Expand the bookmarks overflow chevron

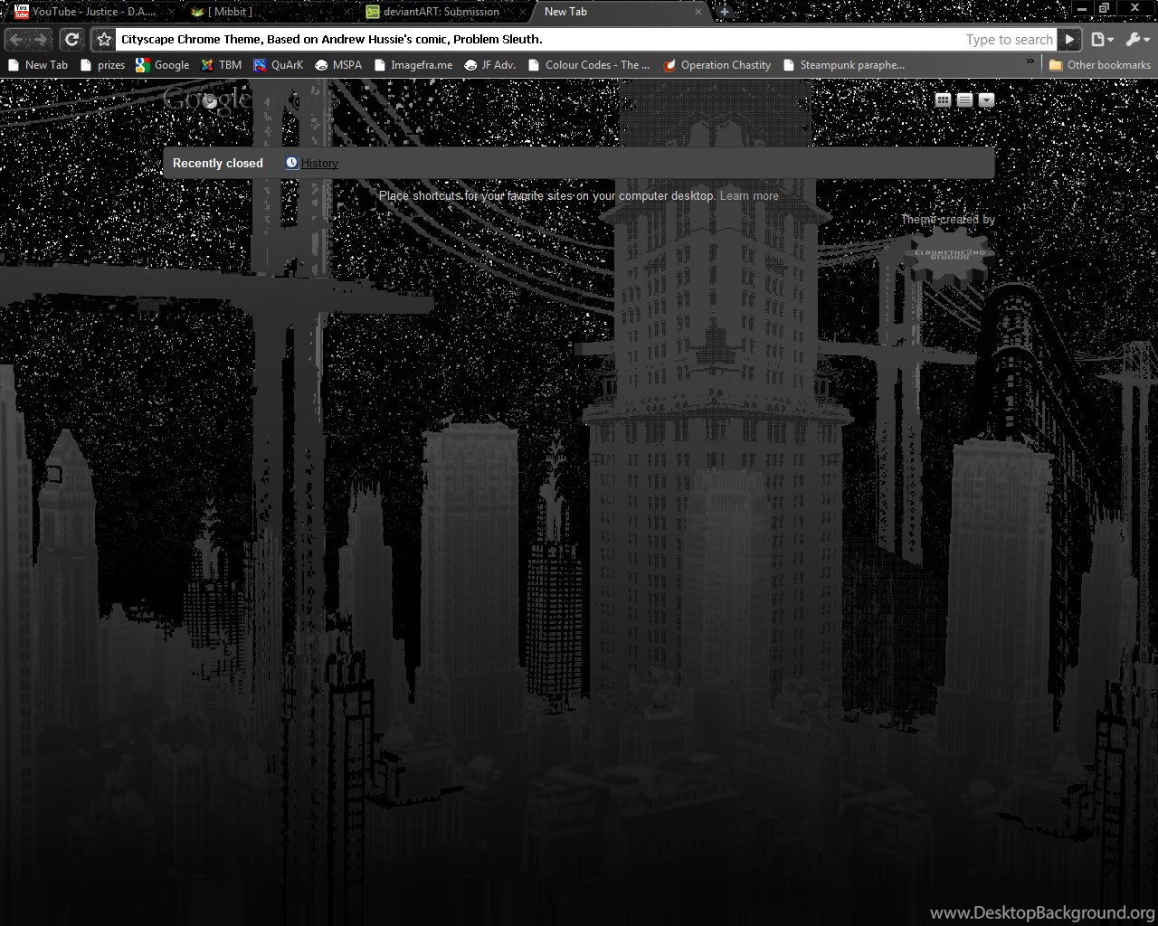tap(1030, 62)
